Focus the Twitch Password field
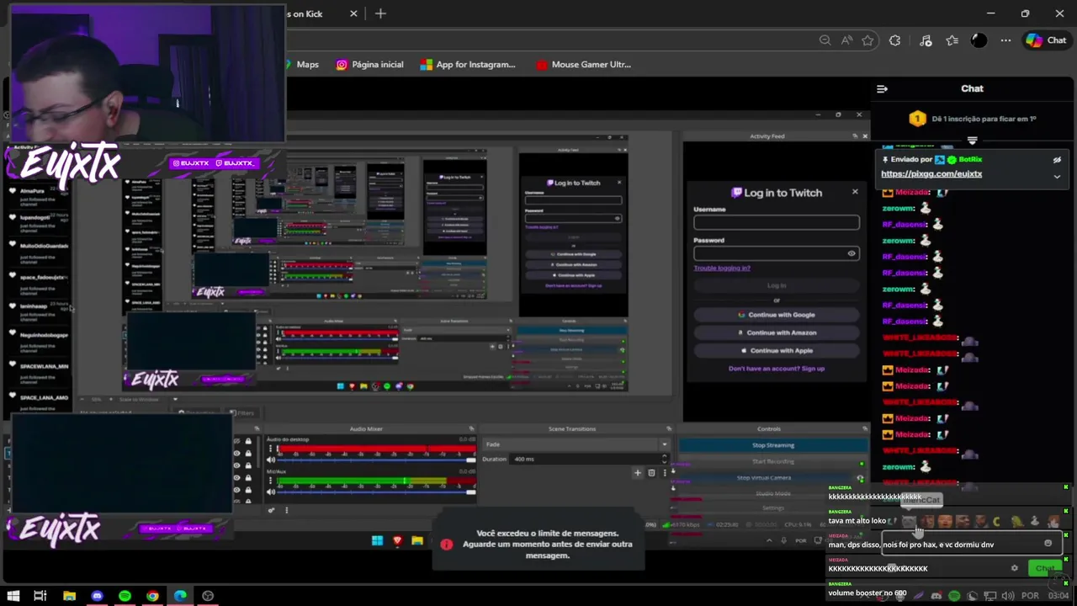 [x=776, y=253]
